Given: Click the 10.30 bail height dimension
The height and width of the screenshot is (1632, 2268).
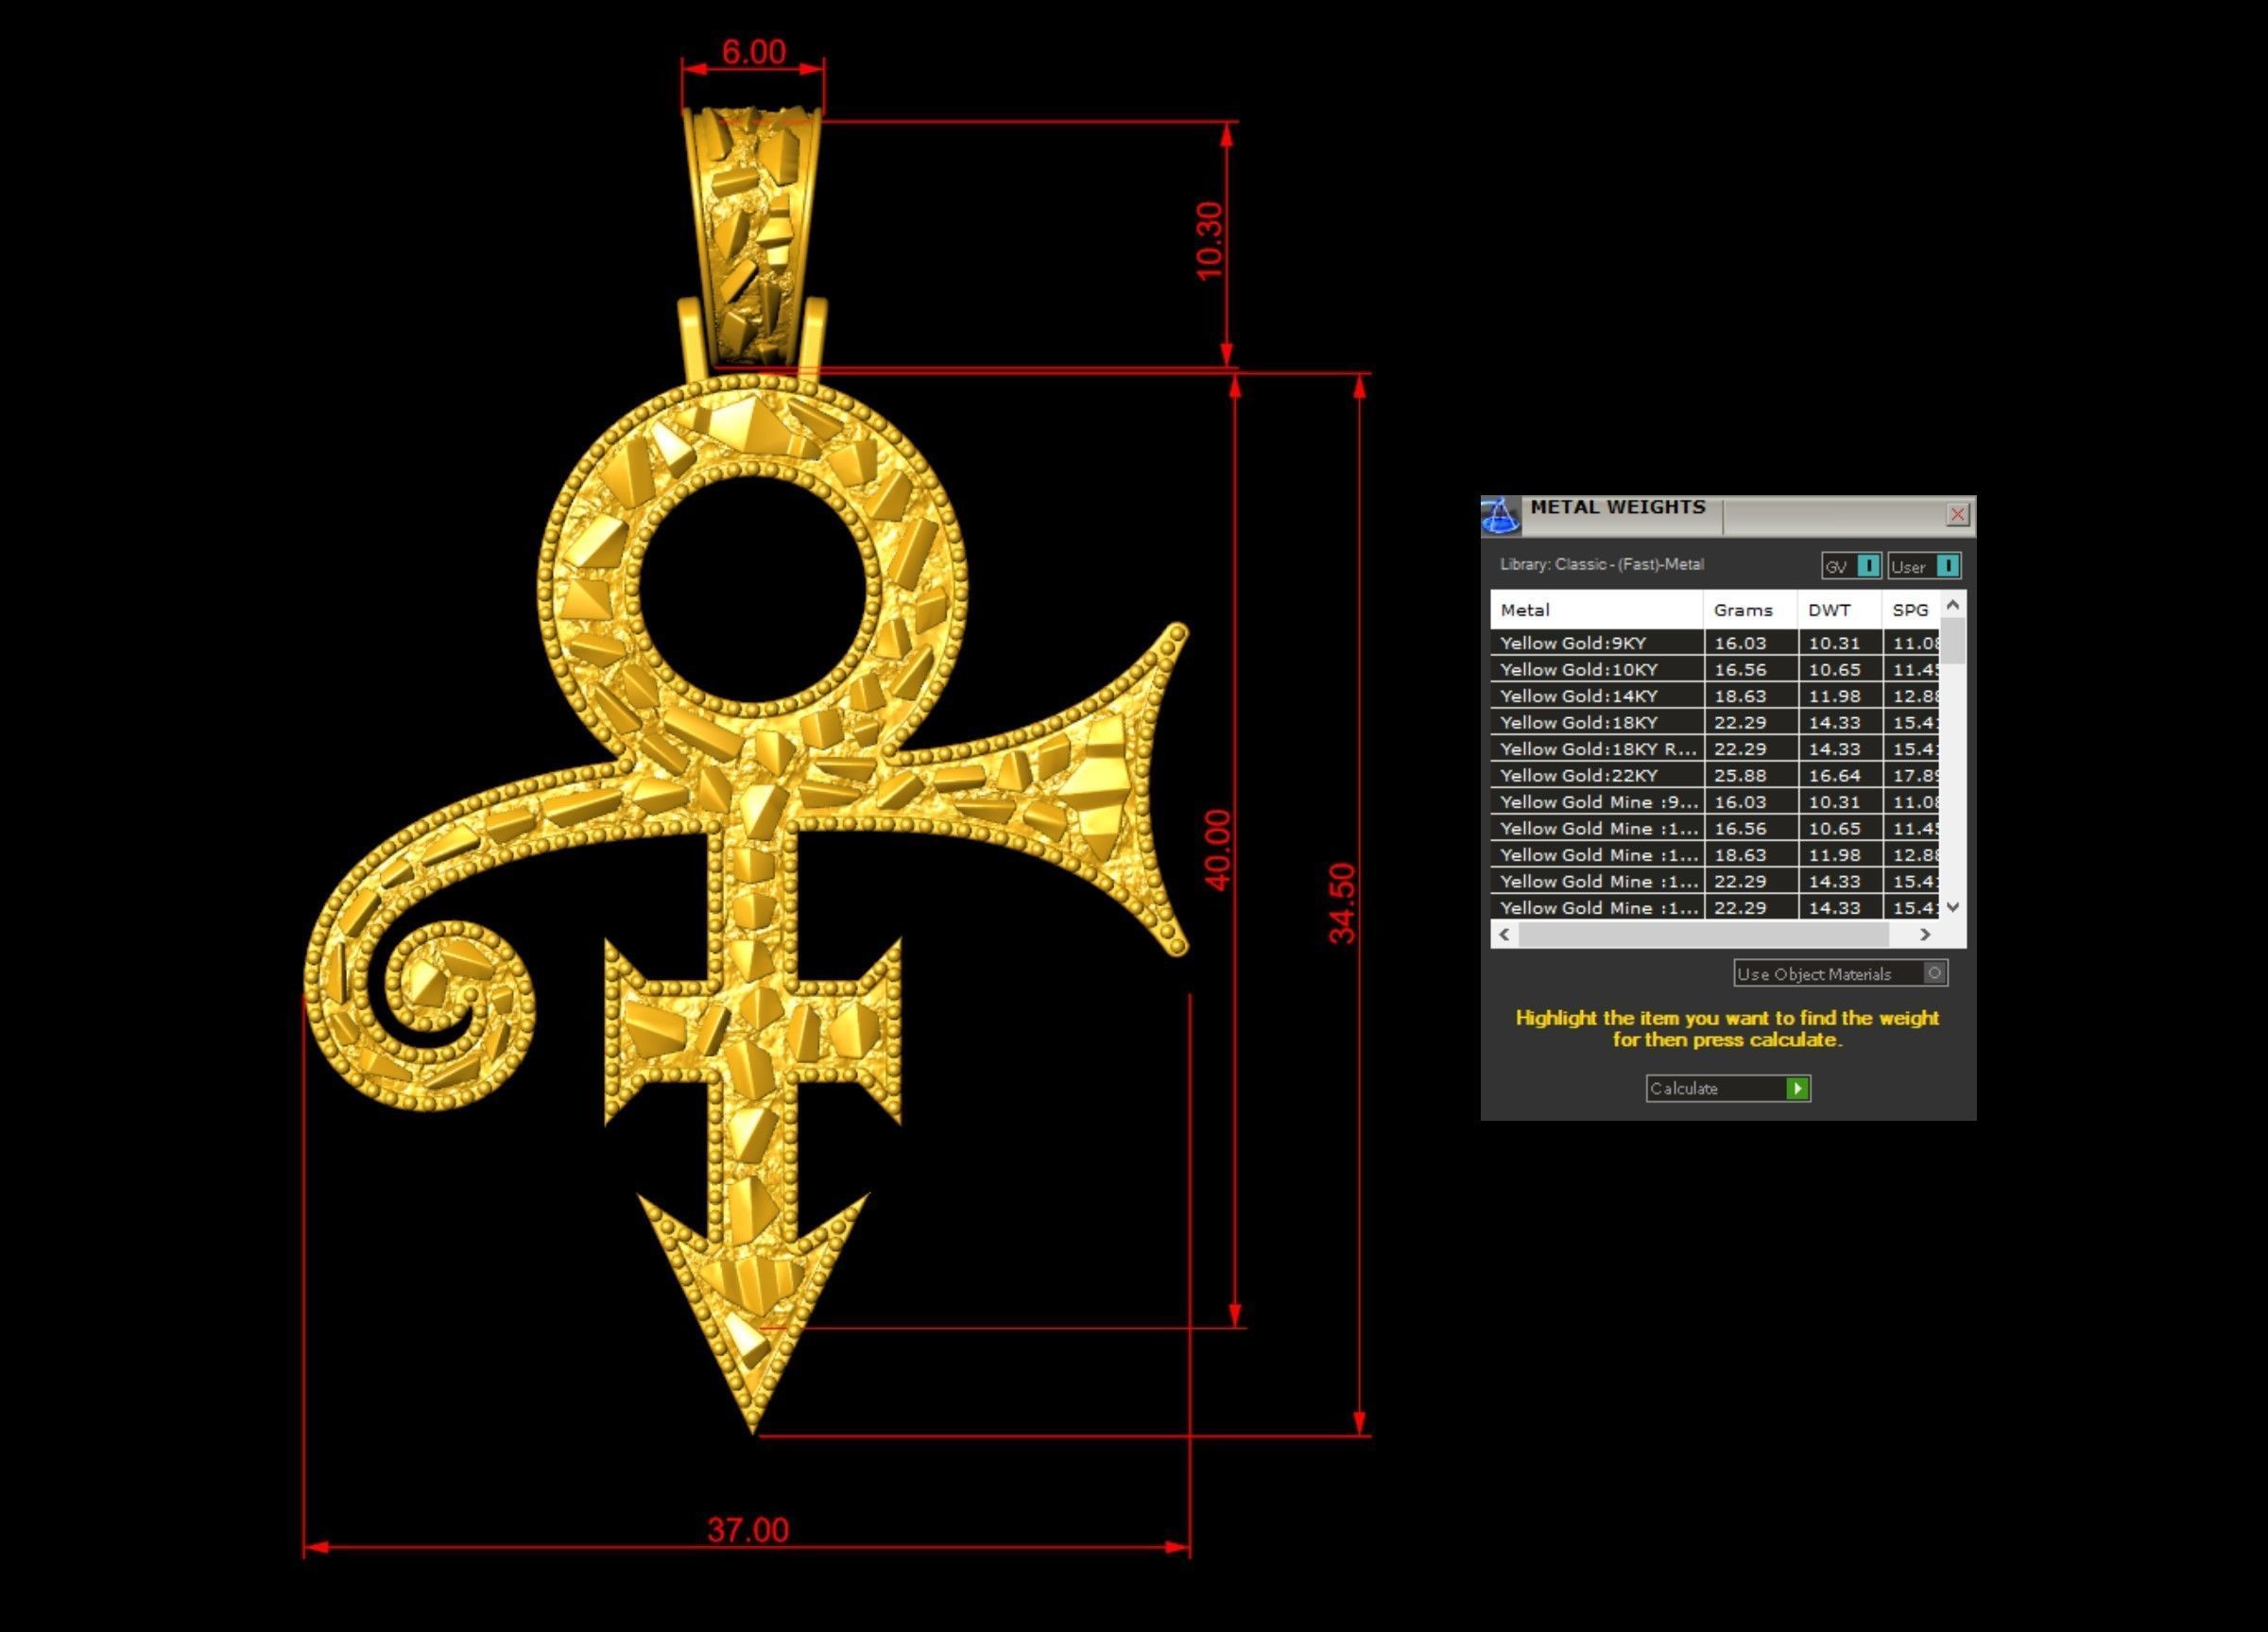Looking at the screenshot, I should pyautogui.click(x=1209, y=241).
